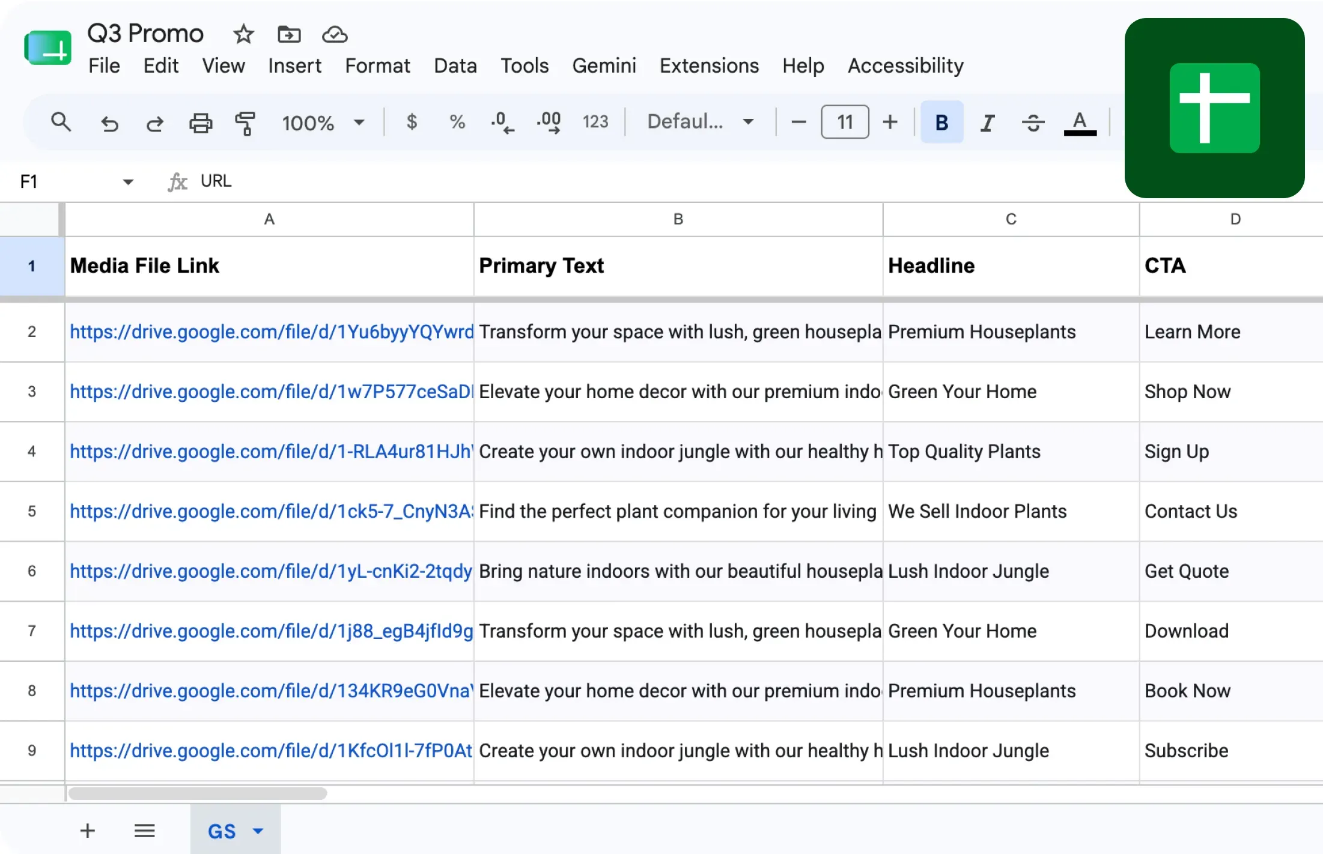Screen dimensions: 1323x854
Task: Open Drive link in row 2
Action: tap(272, 332)
